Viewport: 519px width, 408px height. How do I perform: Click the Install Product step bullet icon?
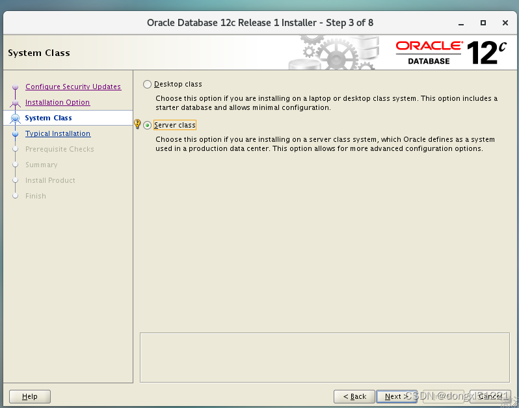[x=15, y=180]
